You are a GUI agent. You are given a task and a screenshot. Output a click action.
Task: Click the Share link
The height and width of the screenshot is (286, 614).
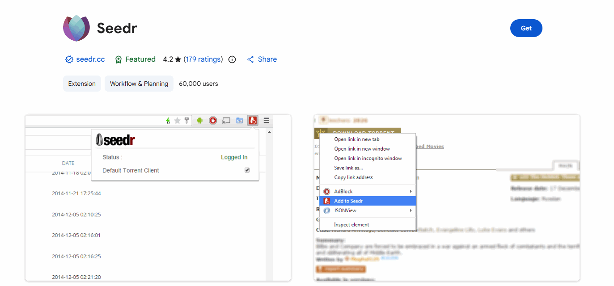(x=267, y=59)
